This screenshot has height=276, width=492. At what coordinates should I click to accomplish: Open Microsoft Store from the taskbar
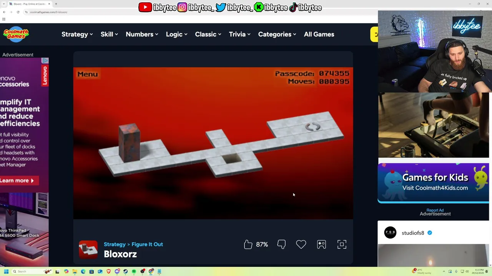tap(91, 271)
